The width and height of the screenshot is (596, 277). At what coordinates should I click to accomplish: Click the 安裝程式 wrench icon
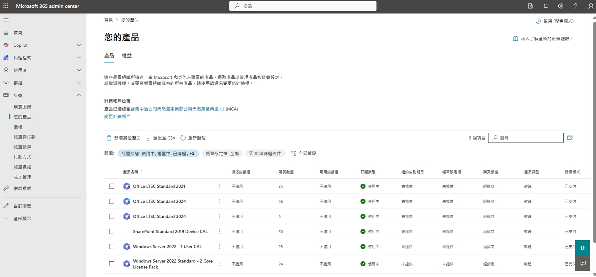tap(6, 188)
